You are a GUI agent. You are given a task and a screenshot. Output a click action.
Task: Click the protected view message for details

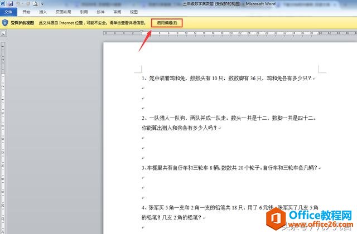click(x=92, y=23)
